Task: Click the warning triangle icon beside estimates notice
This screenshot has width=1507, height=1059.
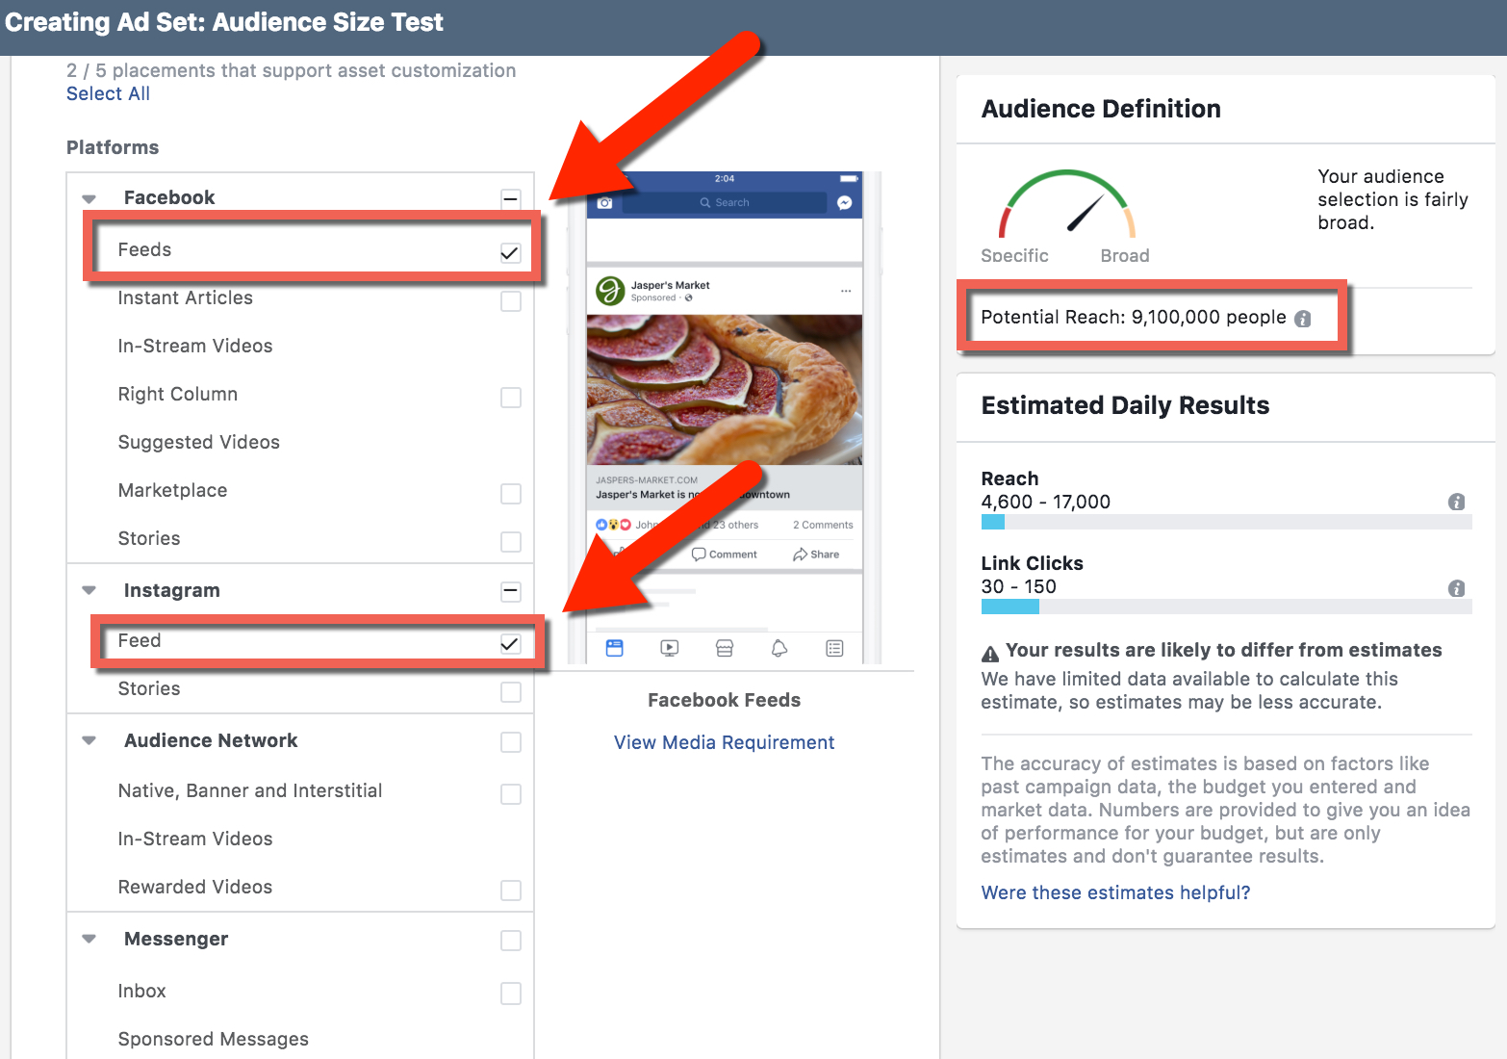Action: click(990, 654)
